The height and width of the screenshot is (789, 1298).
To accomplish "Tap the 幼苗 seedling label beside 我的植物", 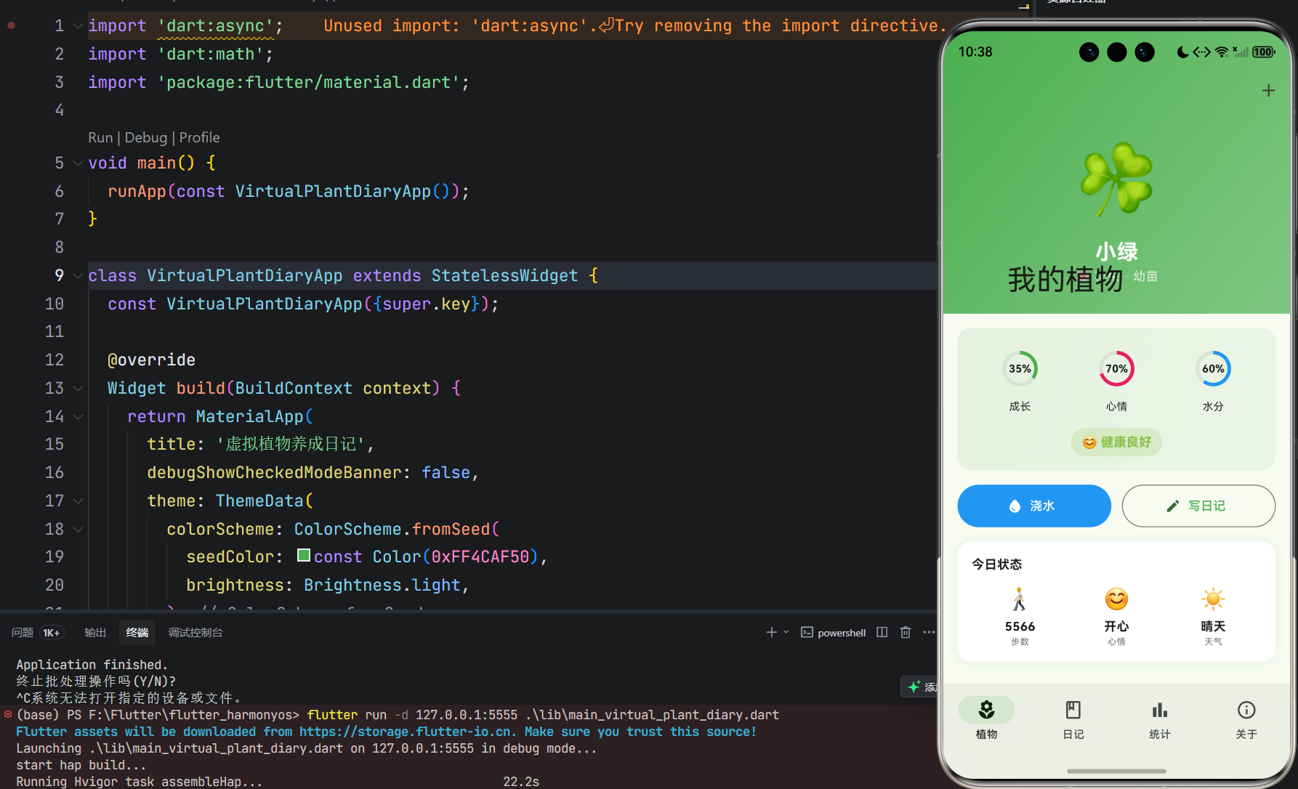I will coord(1145,277).
